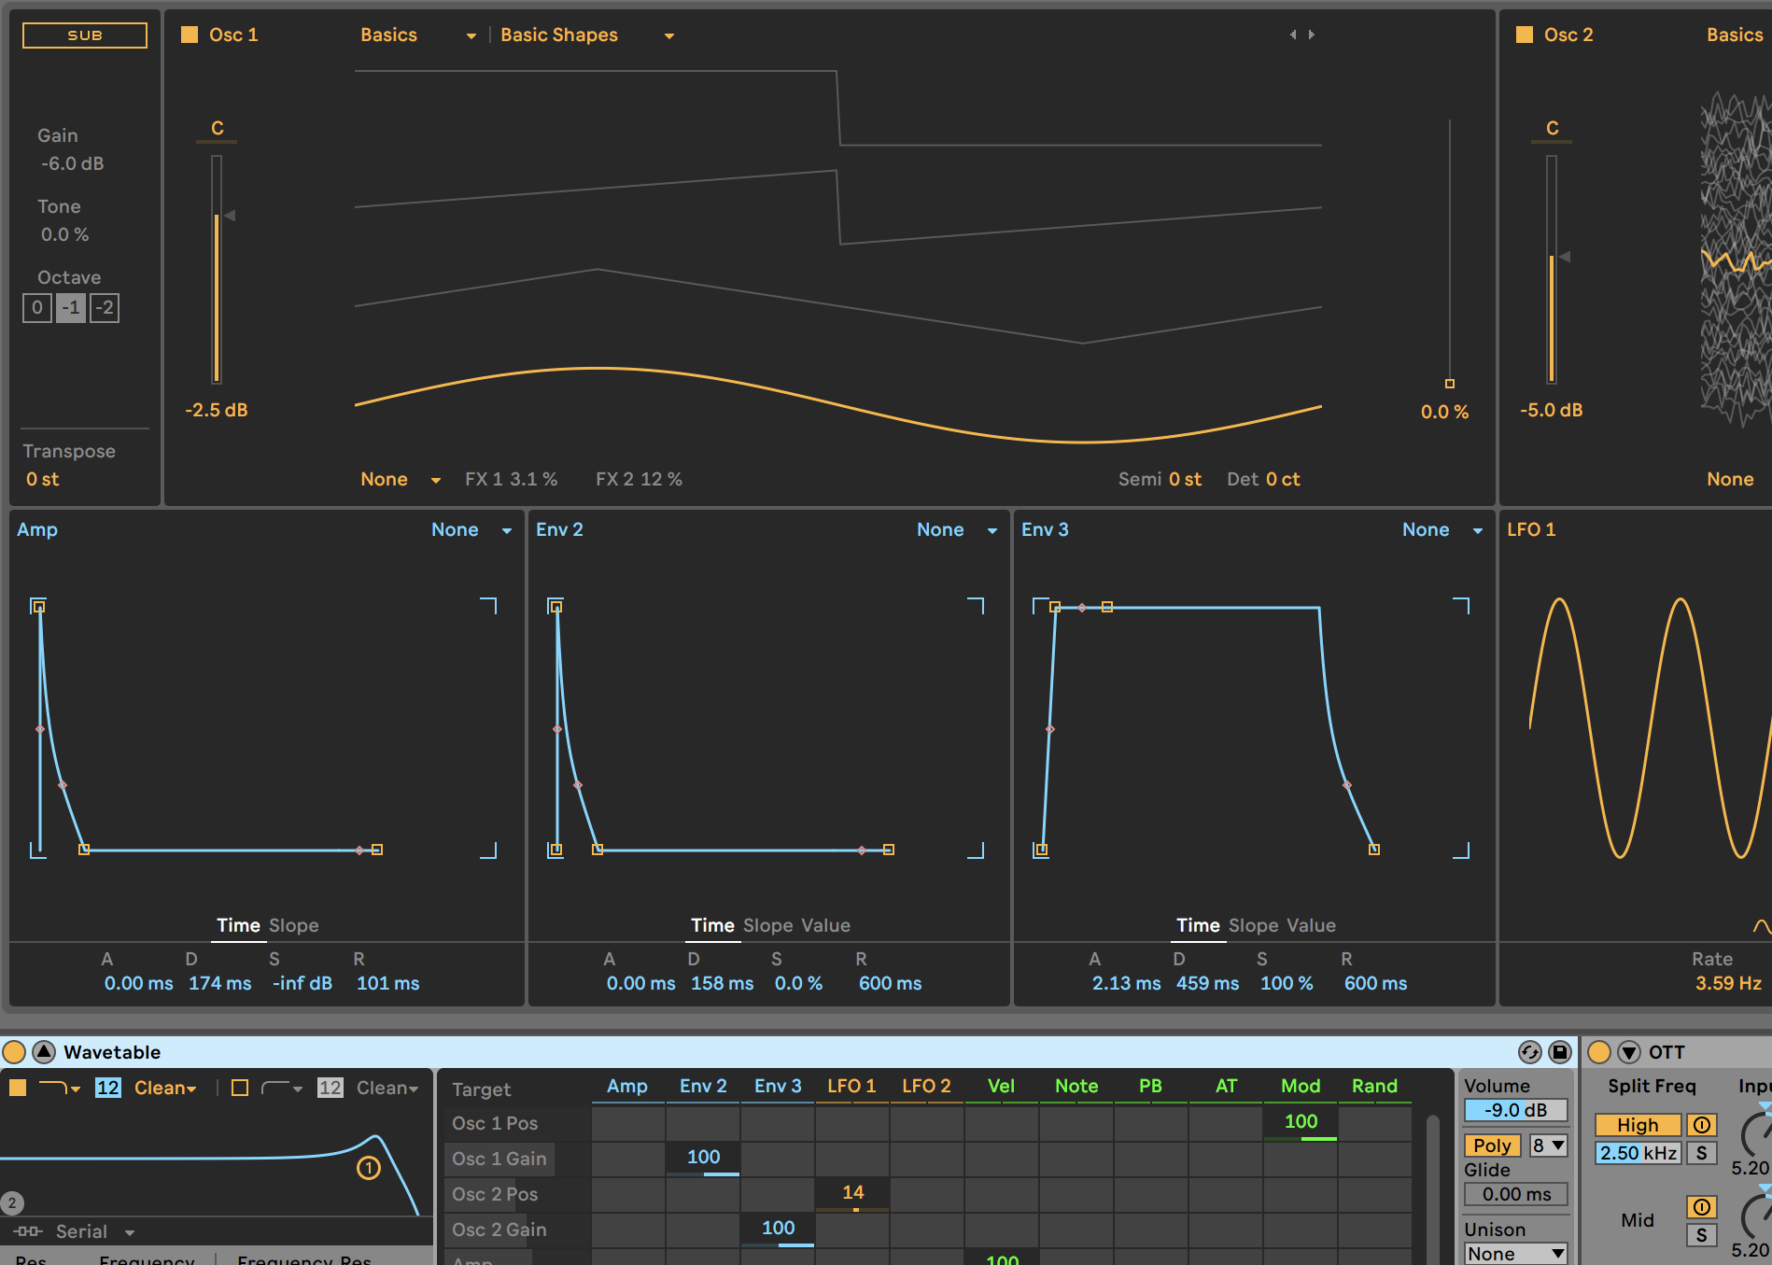This screenshot has height=1265, width=1772.
Task: Solo the High band in OTT
Action: [x=1701, y=1153]
